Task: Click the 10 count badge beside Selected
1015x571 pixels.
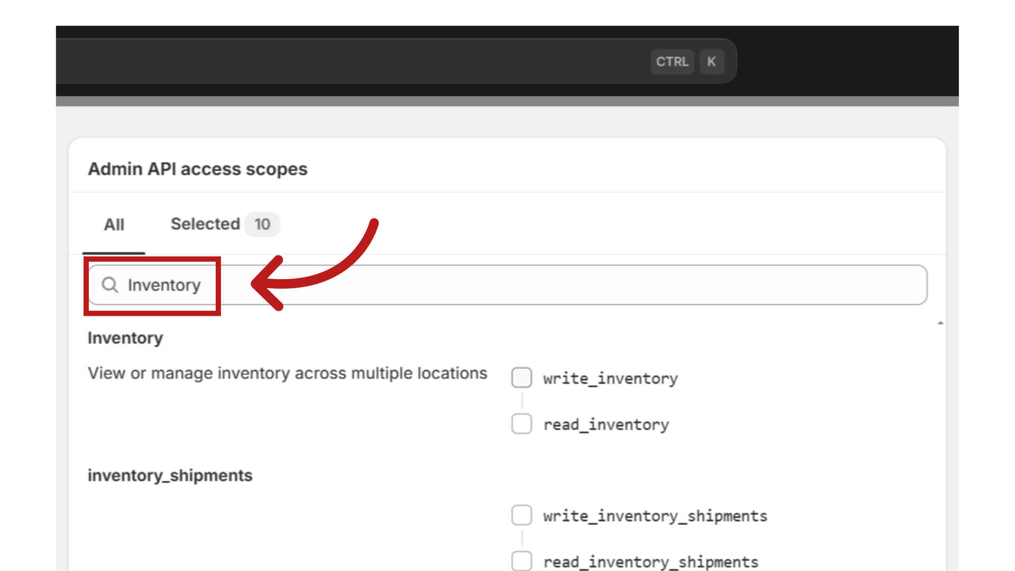Action: 262,224
